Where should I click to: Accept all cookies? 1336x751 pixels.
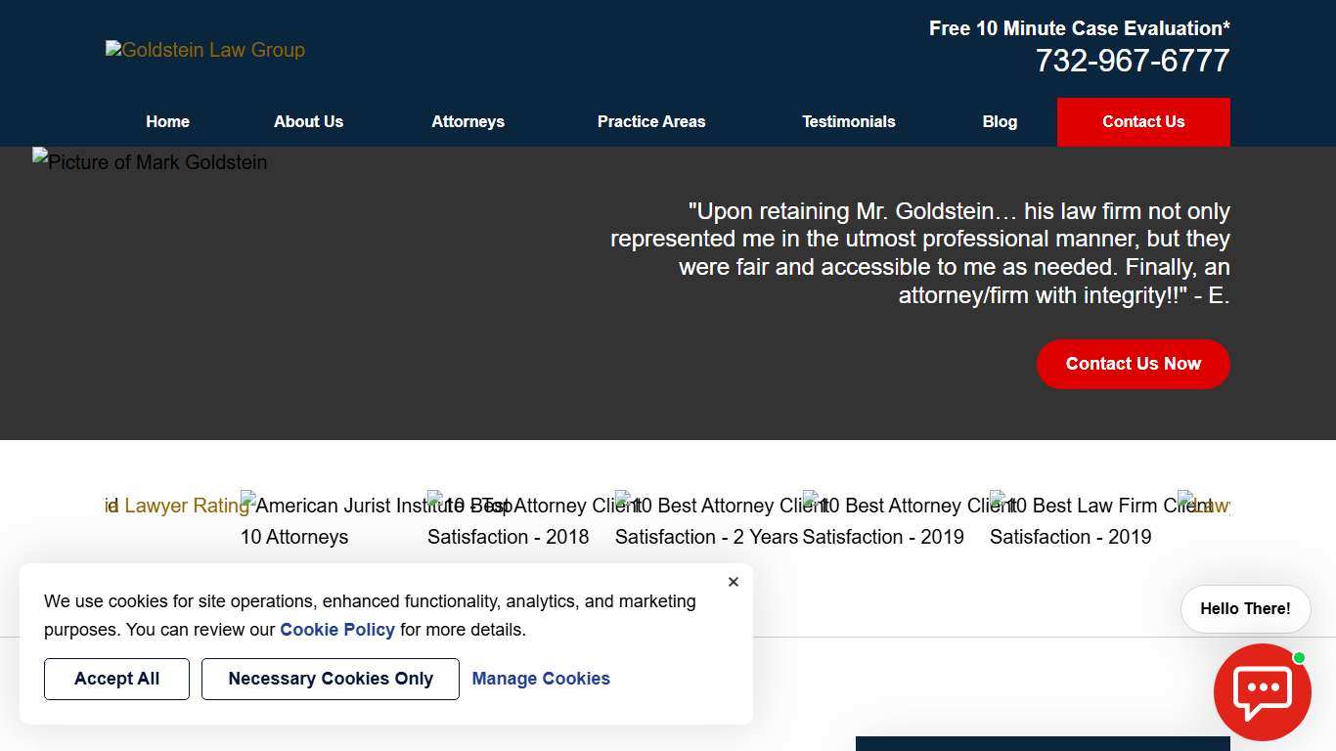pos(116,679)
